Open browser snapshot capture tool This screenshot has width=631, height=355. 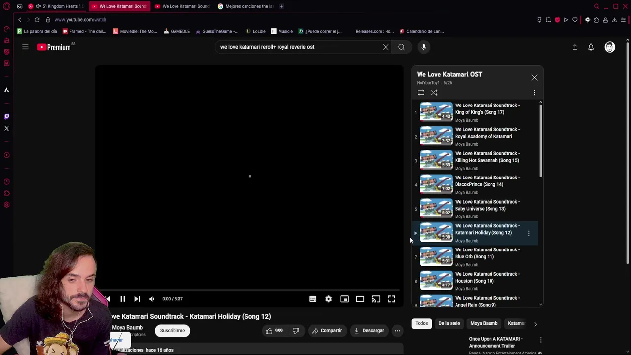pos(548,20)
